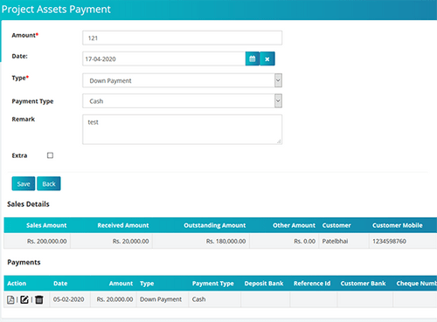This screenshot has height=322, width=437.
Task: Select the Other Amount column header
Action: [x=294, y=225]
